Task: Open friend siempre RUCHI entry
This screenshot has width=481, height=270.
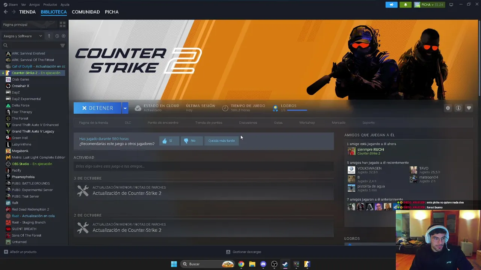Action: [x=370, y=151]
